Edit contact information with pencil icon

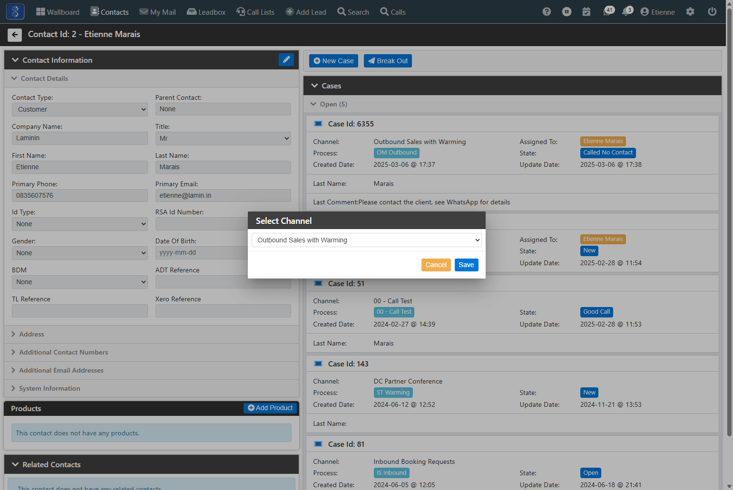pyautogui.click(x=286, y=59)
